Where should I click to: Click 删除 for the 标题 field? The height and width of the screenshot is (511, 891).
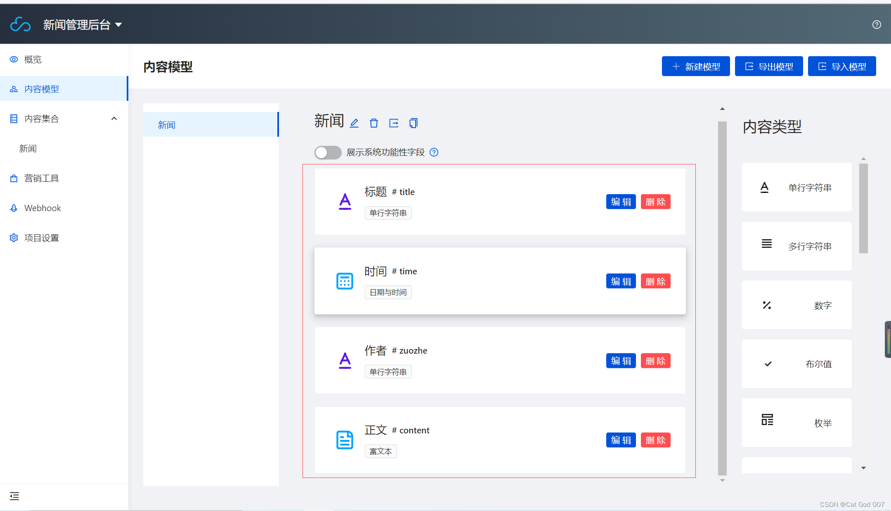[x=655, y=202]
